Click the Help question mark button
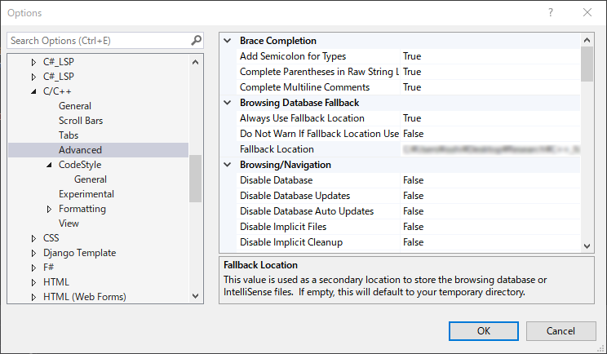The height and width of the screenshot is (354, 607). click(x=551, y=13)
